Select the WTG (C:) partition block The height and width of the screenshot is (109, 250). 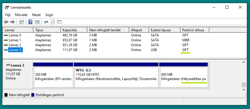(116, 75)
